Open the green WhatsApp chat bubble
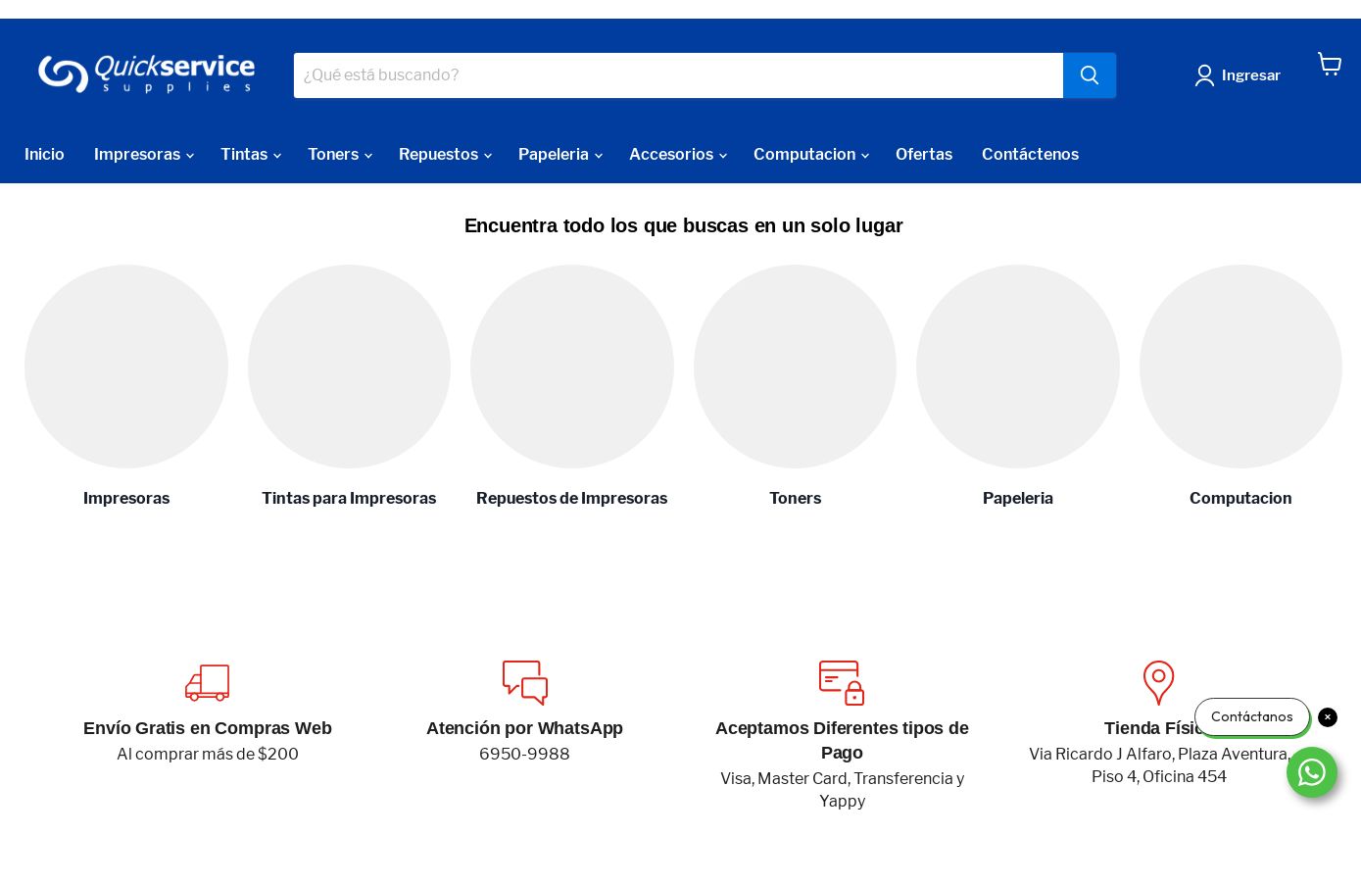Screen dimensions: 1361x884 click(x=1311, y=772)
